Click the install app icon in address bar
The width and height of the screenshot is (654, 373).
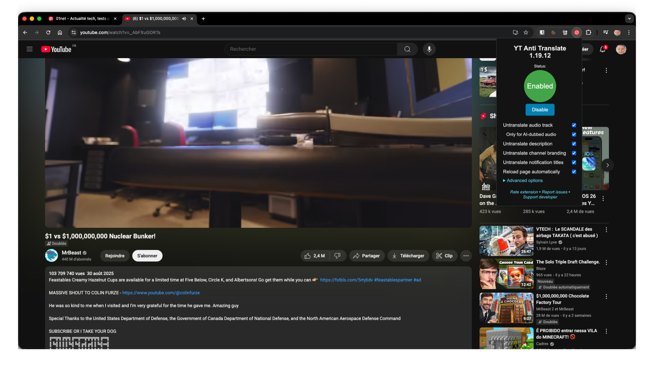515,32
